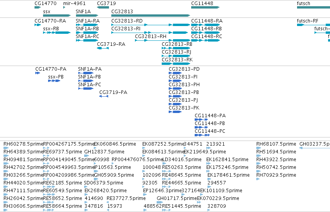Select the ssx gene arrow bar

pyautogui.click(x=57, y=16)
